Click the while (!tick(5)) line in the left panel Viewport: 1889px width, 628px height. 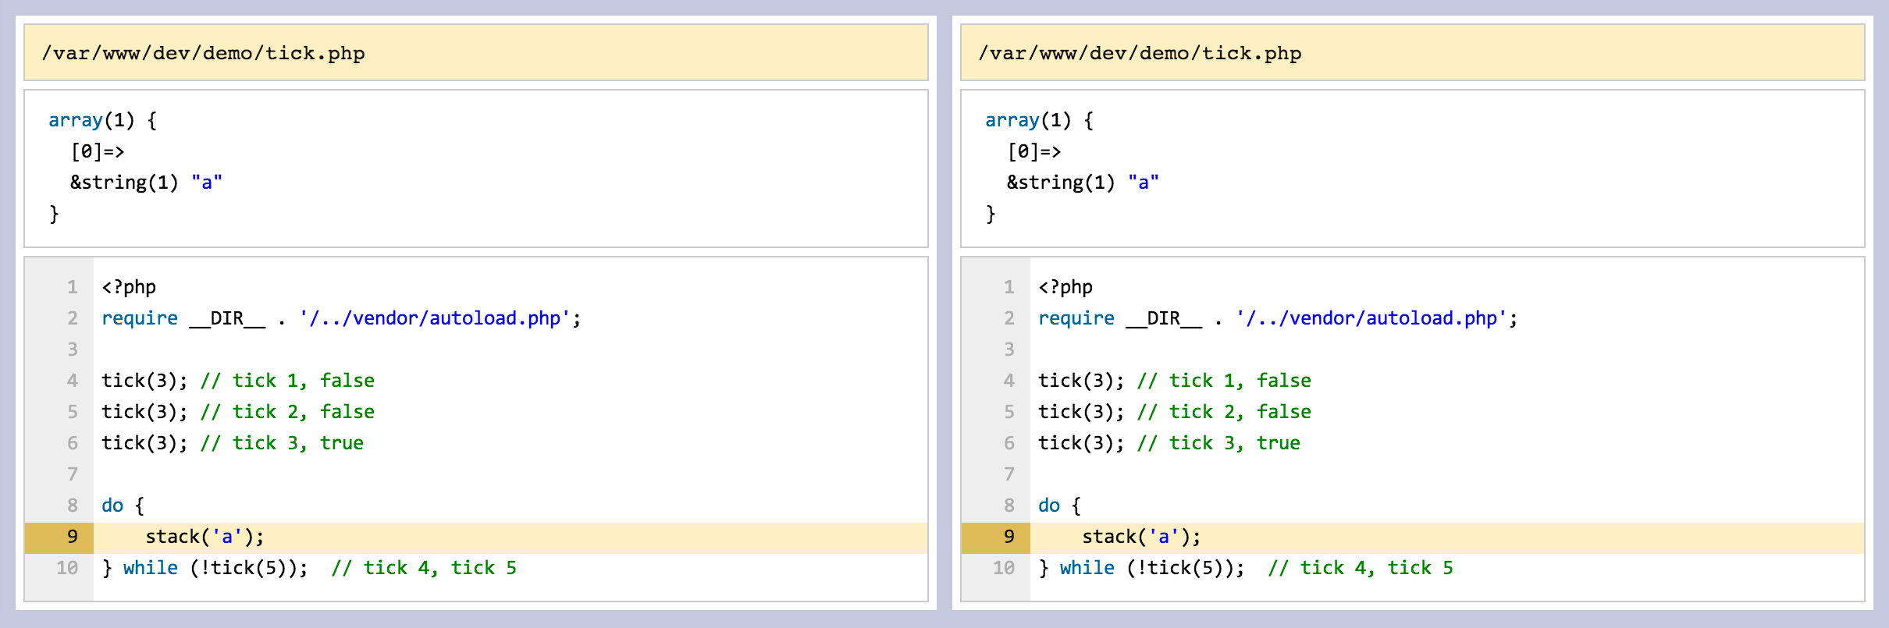[309, 568]
